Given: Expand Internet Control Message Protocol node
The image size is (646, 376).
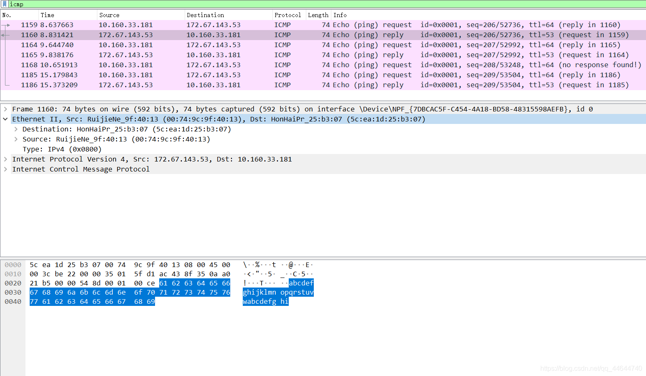Looking at the screenshot, I should point(5,169).
